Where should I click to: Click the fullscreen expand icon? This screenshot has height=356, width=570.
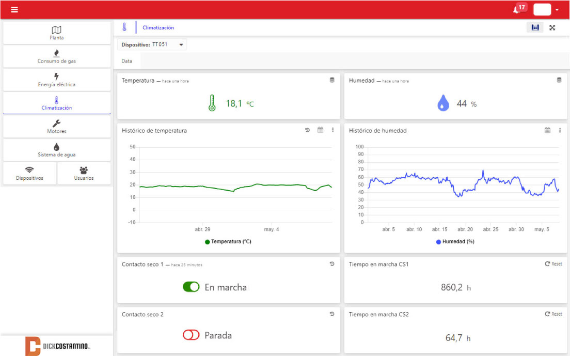click(552, 28)
